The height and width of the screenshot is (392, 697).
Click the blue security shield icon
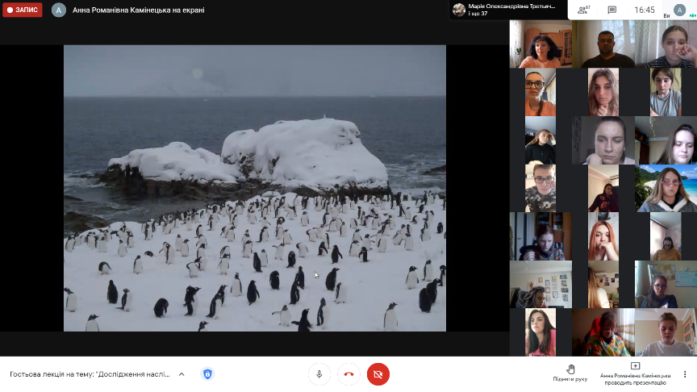tap(207, 374)
